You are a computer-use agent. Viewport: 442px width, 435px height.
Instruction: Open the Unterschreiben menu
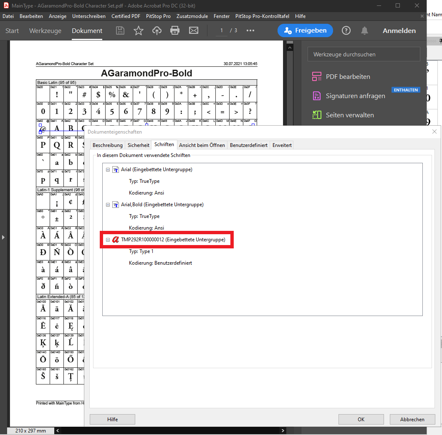coord(89,16)
